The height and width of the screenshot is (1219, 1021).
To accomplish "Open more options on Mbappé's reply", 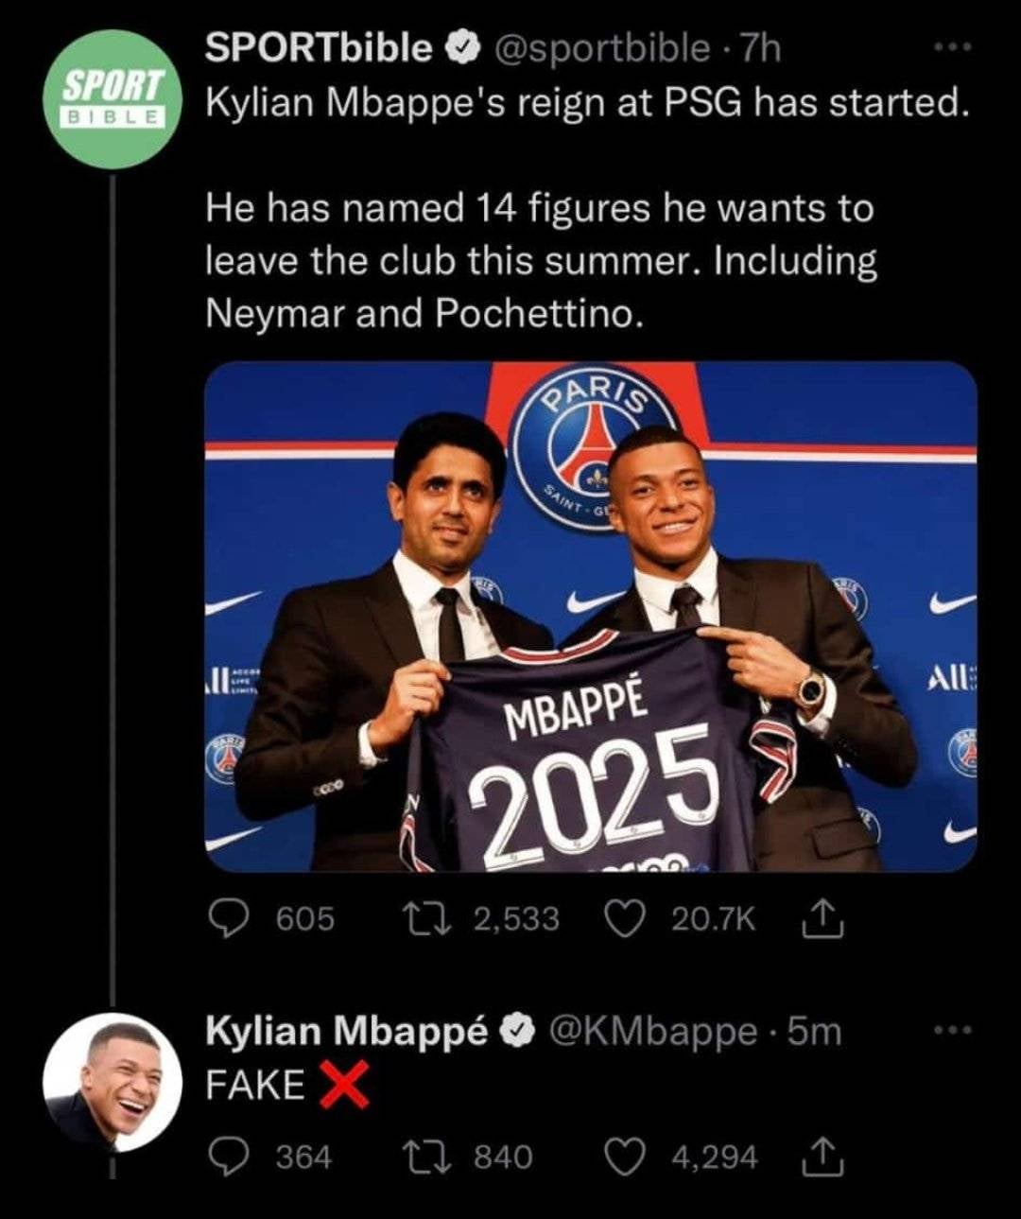I will [x=951, y=1030].
